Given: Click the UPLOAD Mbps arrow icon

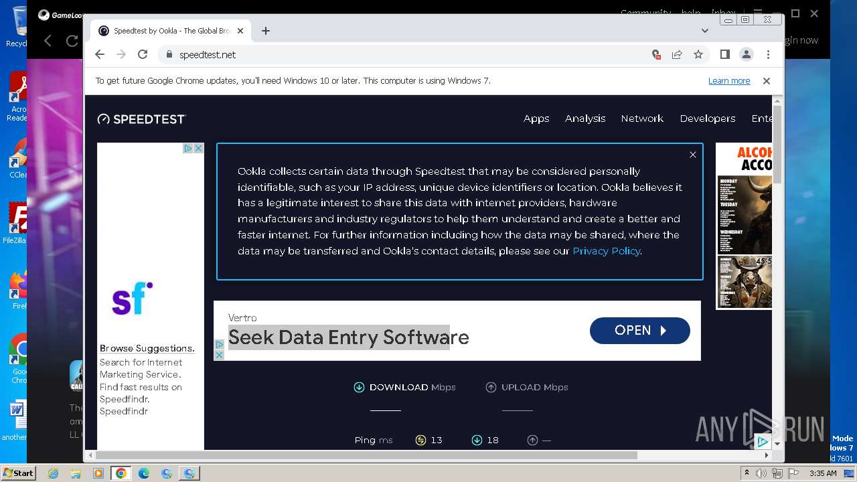Looking at the screenshot, I should click(491, 387).
